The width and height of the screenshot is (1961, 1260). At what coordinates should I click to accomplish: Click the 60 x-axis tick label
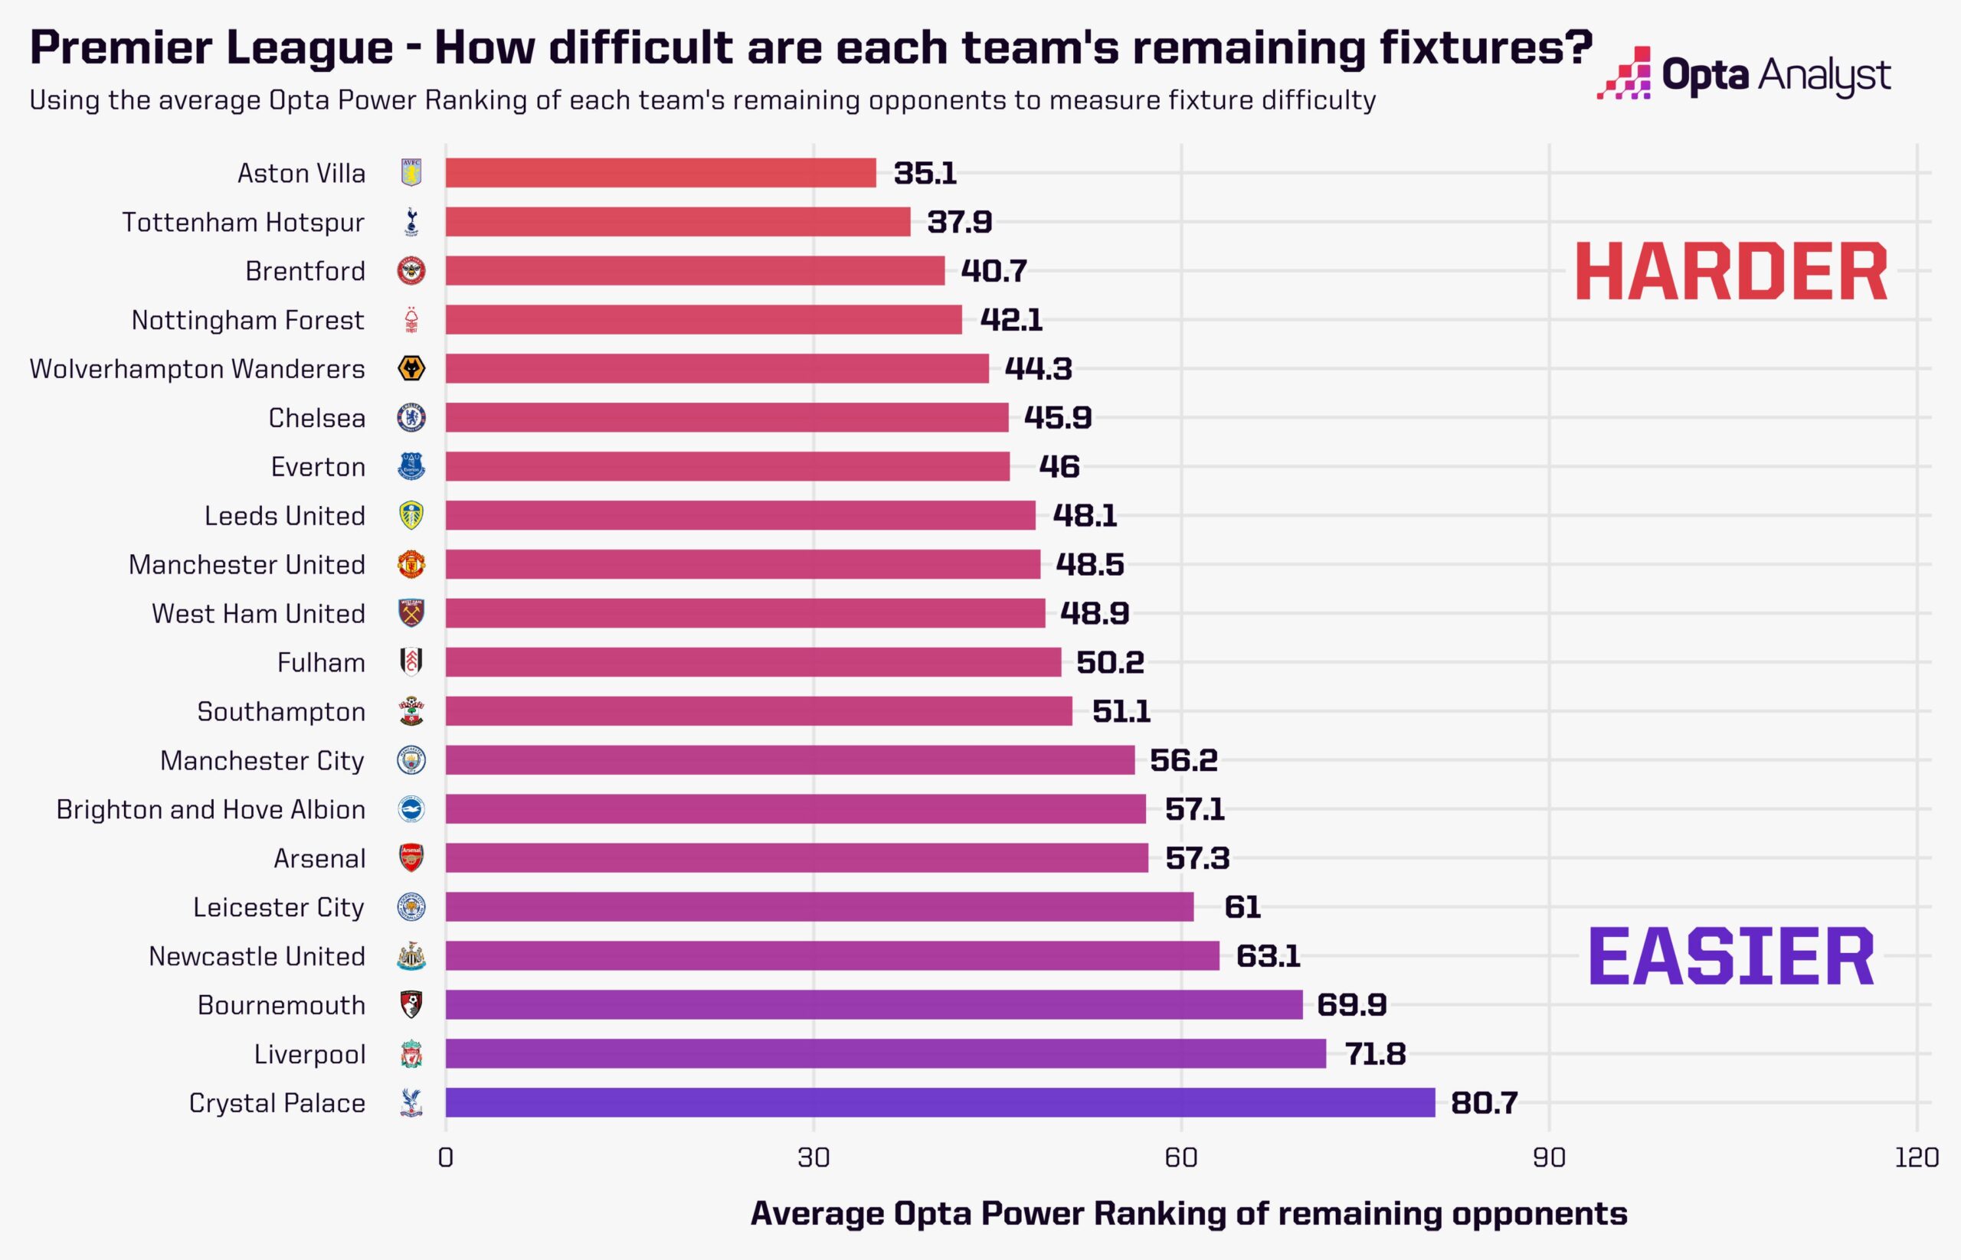click(1180, 1157)
